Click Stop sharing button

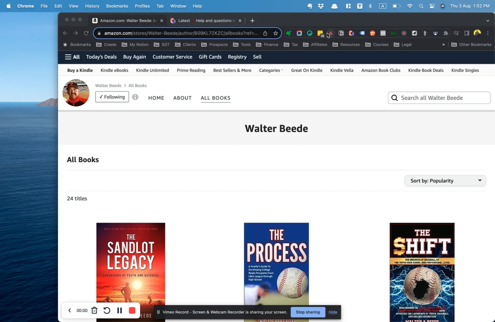coord(308,312)
